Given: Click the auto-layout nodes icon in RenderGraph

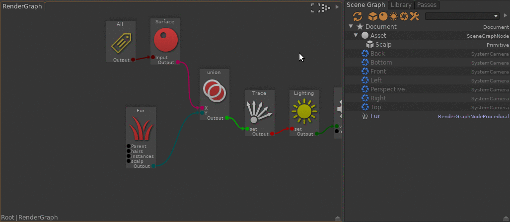Looking at the screenshot, I should coord(326,7).
